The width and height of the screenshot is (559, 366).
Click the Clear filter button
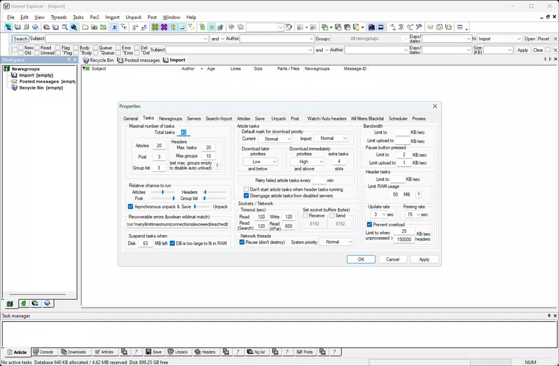[x=538, y=50]
